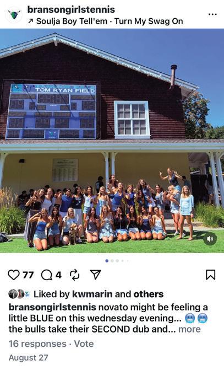Expand the caption with 'more'
This screenshot has height=370, width=224.
(189, 329)
